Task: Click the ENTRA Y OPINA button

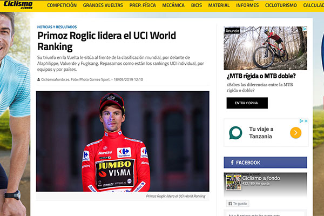Action: [x=247, y=103]
